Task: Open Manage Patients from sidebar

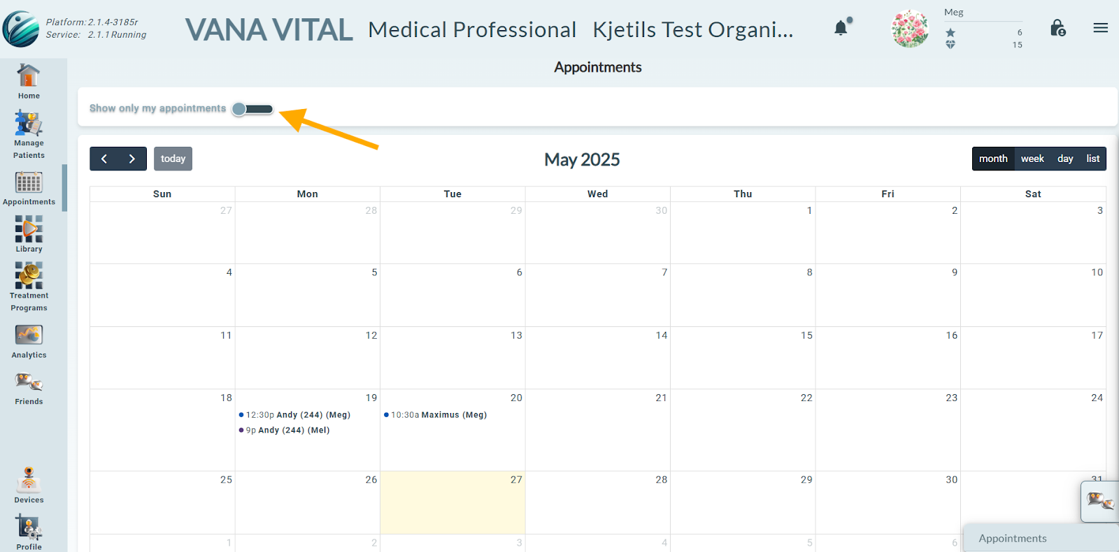Action: click(29, 135)
